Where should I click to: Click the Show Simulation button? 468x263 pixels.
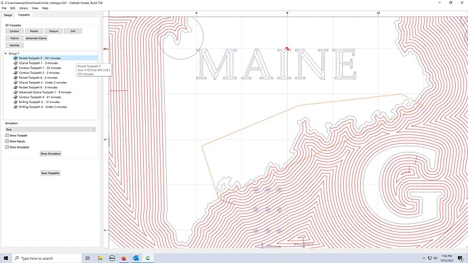pos(50,154)
